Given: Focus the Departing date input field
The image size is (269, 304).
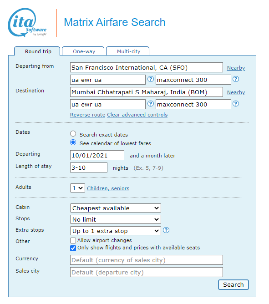Looking at the screenshot, I should (97, 155).
